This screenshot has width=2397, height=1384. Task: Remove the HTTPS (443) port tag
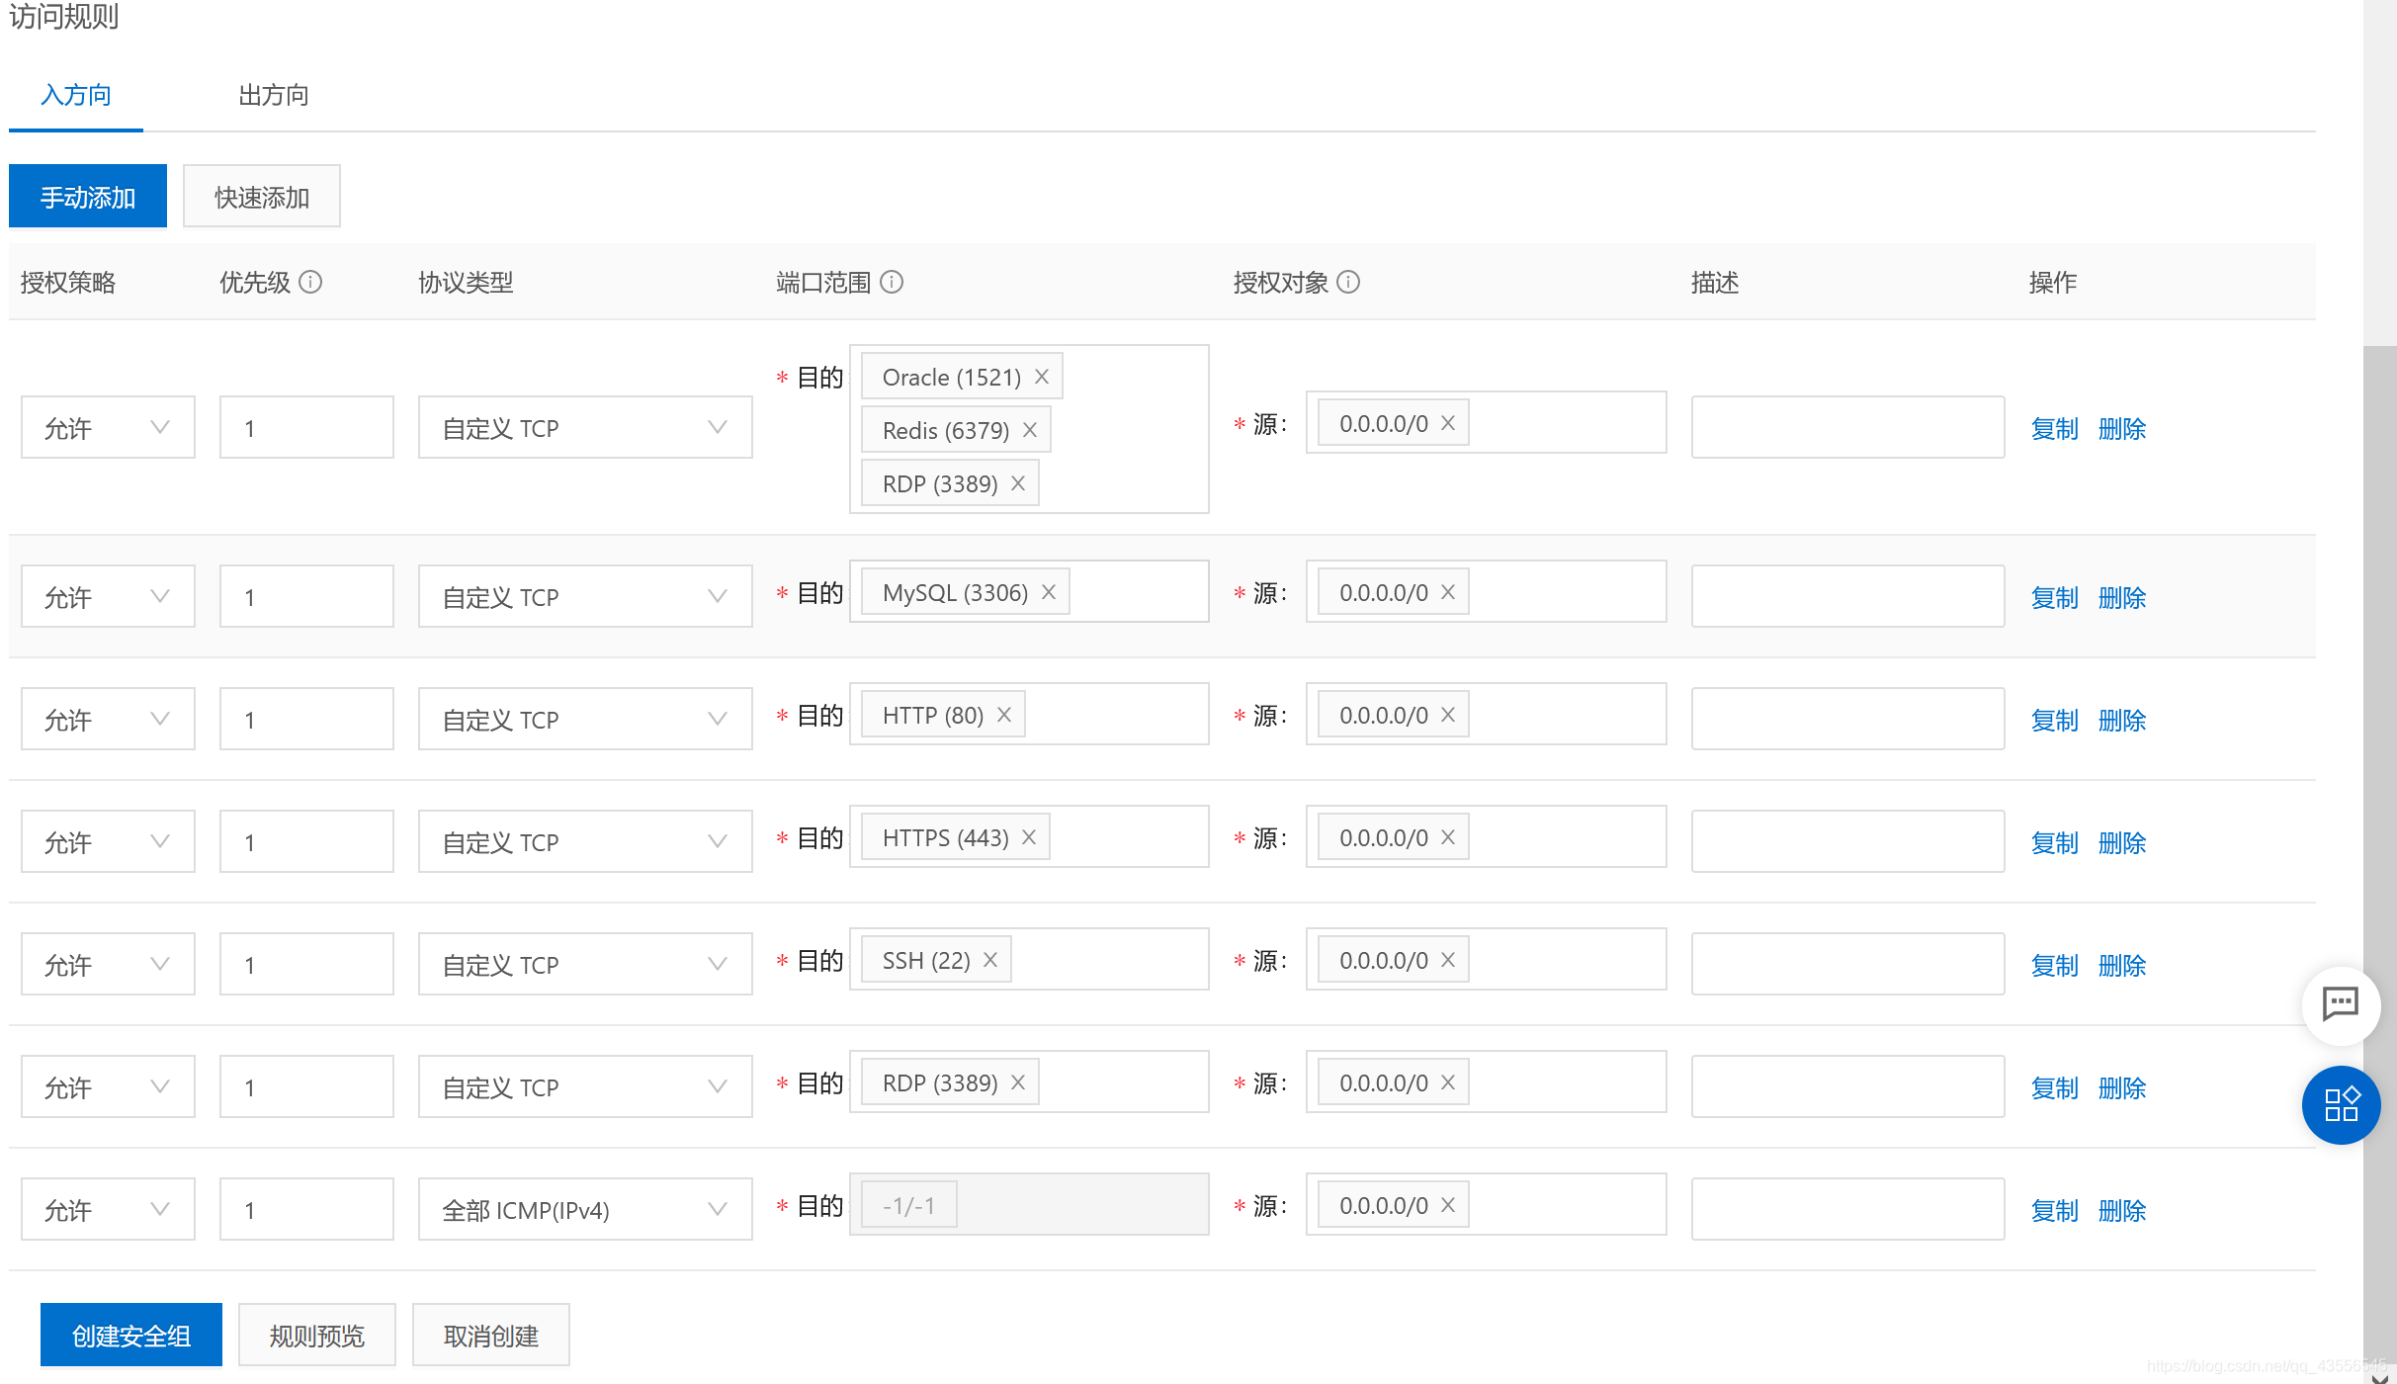click(1028, 837)
